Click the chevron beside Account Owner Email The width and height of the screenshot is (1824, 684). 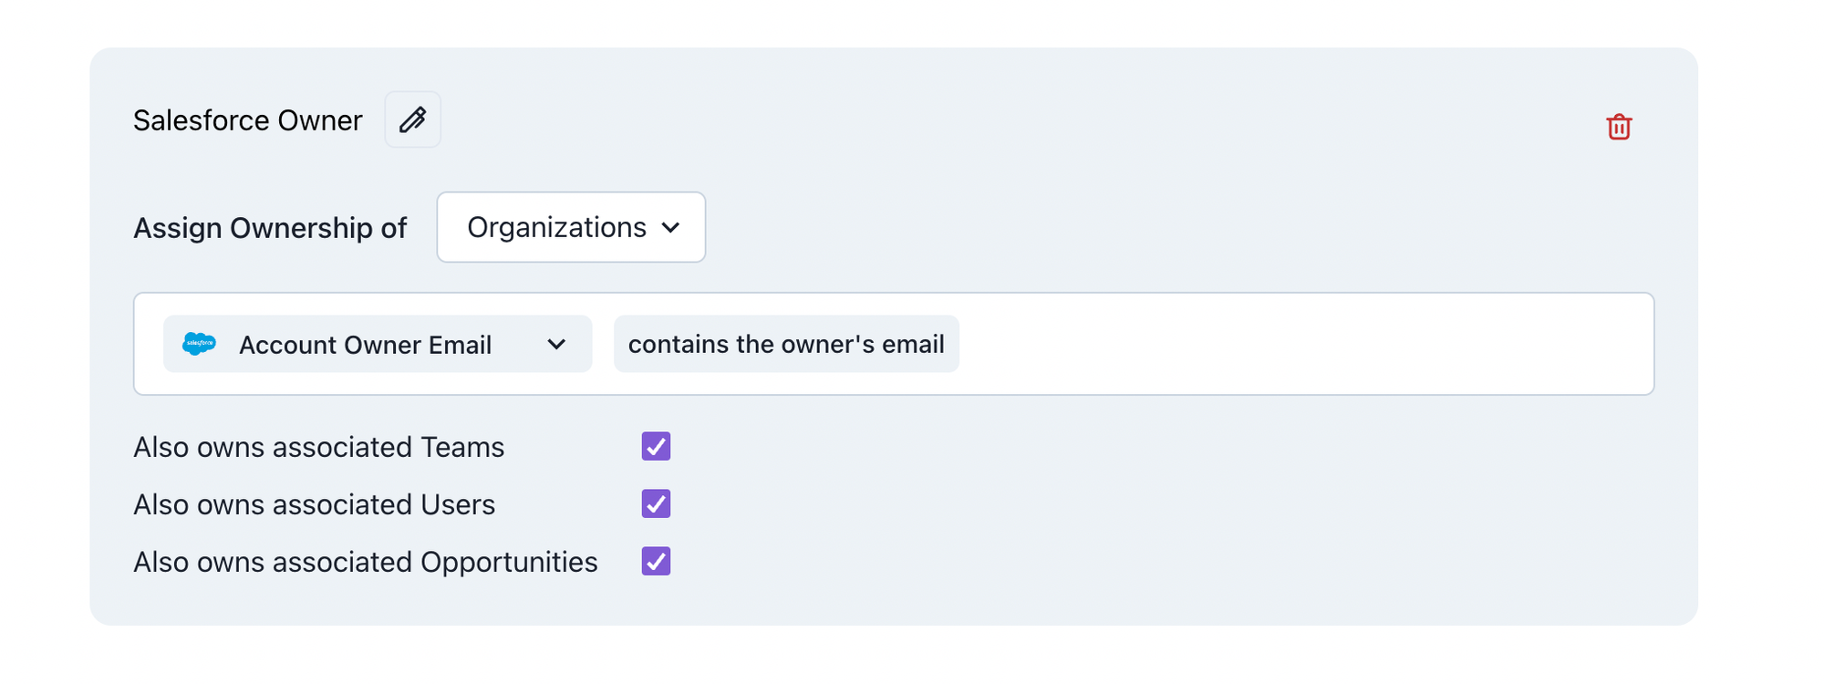[x=556, y=345]
